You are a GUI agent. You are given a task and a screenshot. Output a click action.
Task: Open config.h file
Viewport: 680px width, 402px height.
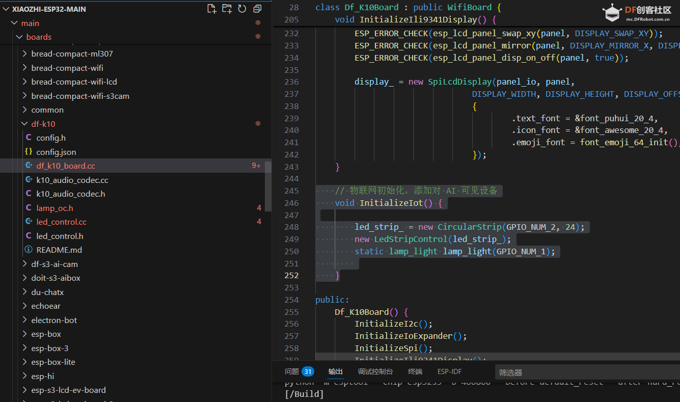pos(51,138)
